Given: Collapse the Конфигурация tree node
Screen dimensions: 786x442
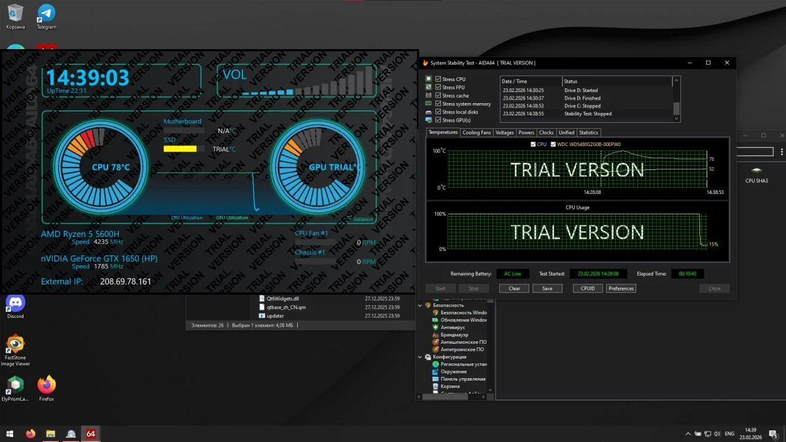Looking at the screenshot, I should coord(421,357).
